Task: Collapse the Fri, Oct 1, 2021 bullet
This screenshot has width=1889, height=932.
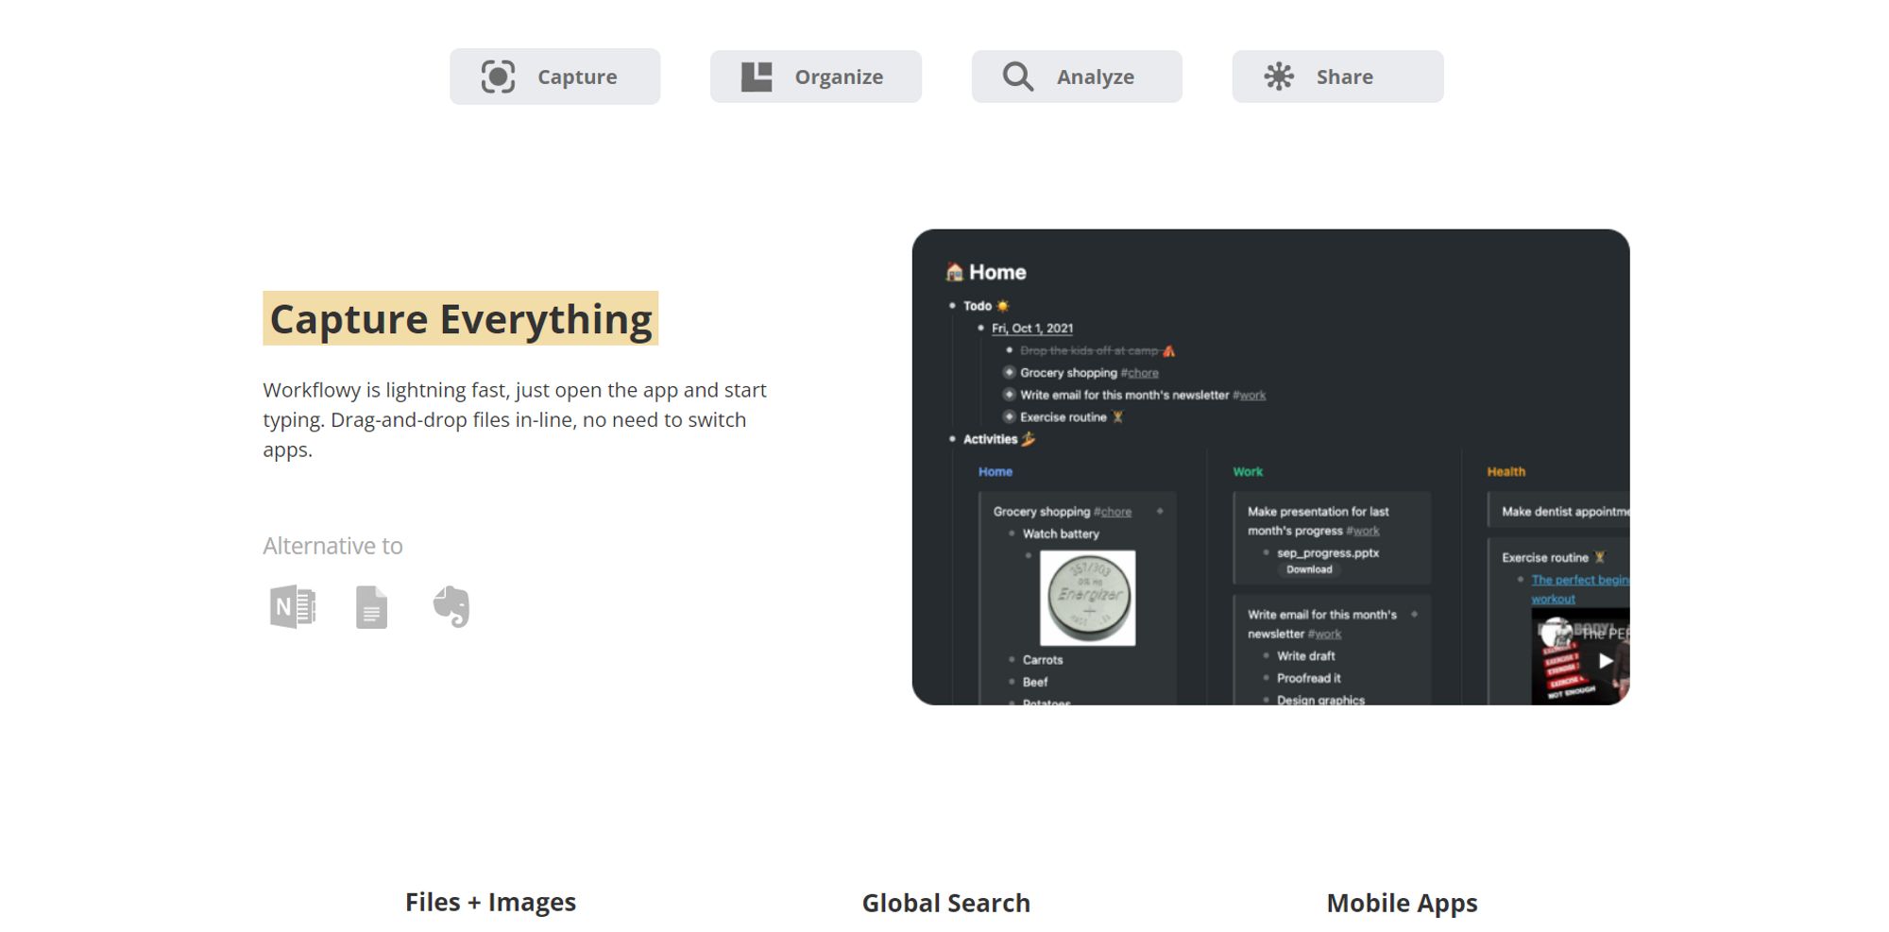Action: (x=980, y=329)
